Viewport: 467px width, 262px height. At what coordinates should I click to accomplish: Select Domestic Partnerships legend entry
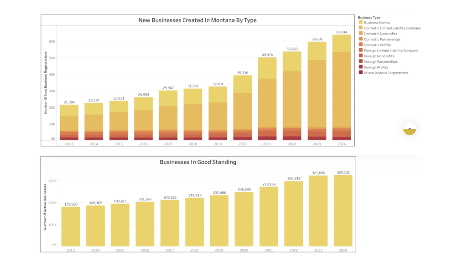(x=382, y=39)
